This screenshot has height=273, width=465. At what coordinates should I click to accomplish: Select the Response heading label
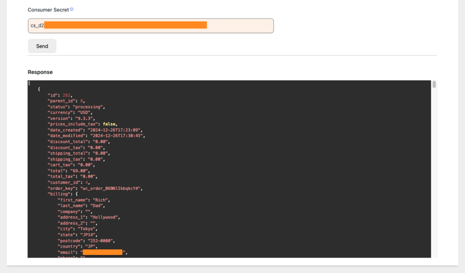point(40,72)
